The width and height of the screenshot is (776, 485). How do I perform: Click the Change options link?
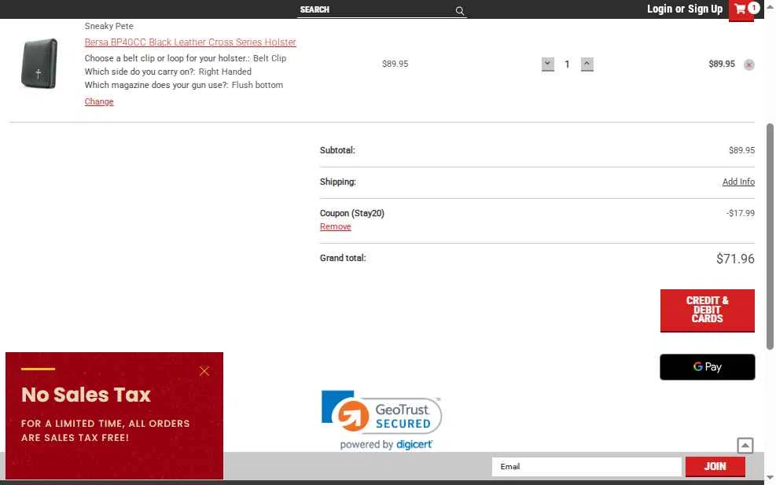pos(99,101)
